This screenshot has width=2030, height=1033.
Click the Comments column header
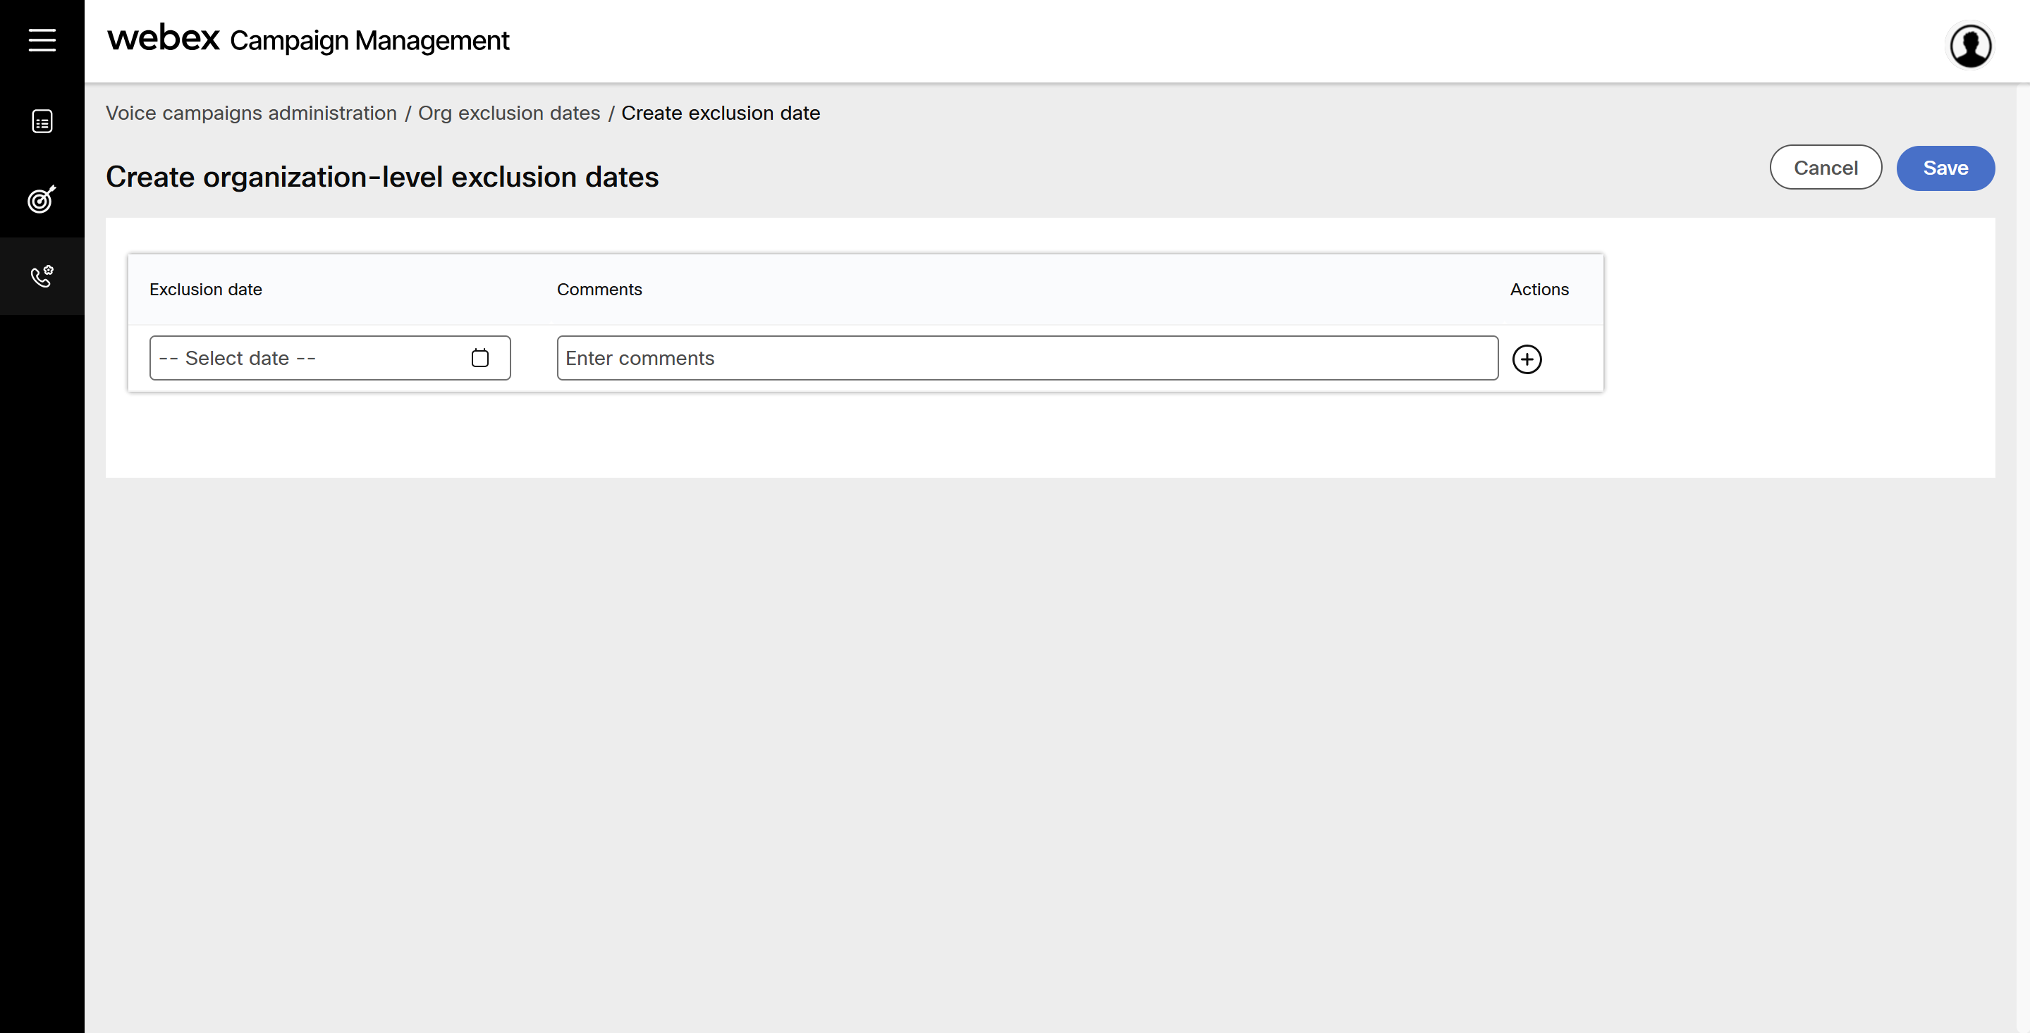[x=599, y=290]
